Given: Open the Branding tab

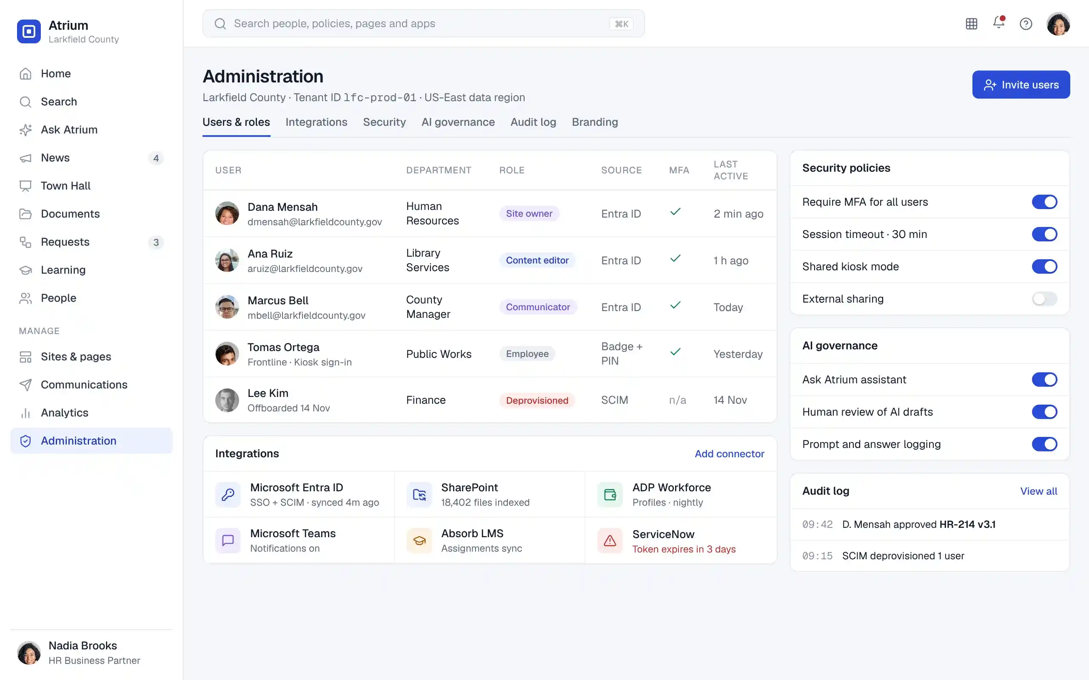Looking at the screenshot, I should pos(595,122).
